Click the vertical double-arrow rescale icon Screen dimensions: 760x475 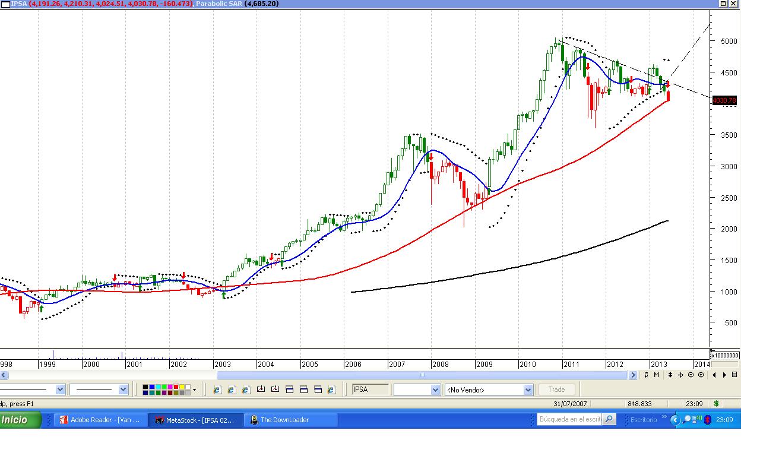(670, 375)
